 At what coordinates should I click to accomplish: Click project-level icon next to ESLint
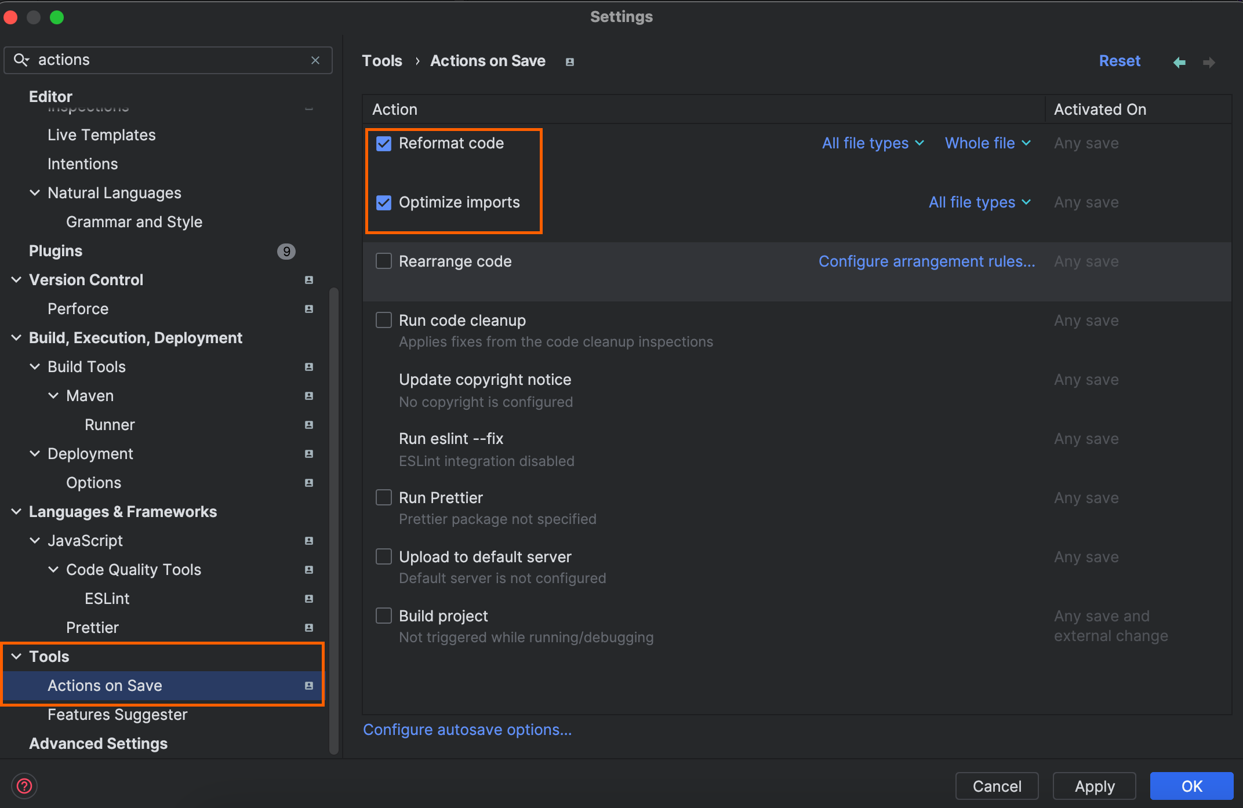[x=309, y=599]
